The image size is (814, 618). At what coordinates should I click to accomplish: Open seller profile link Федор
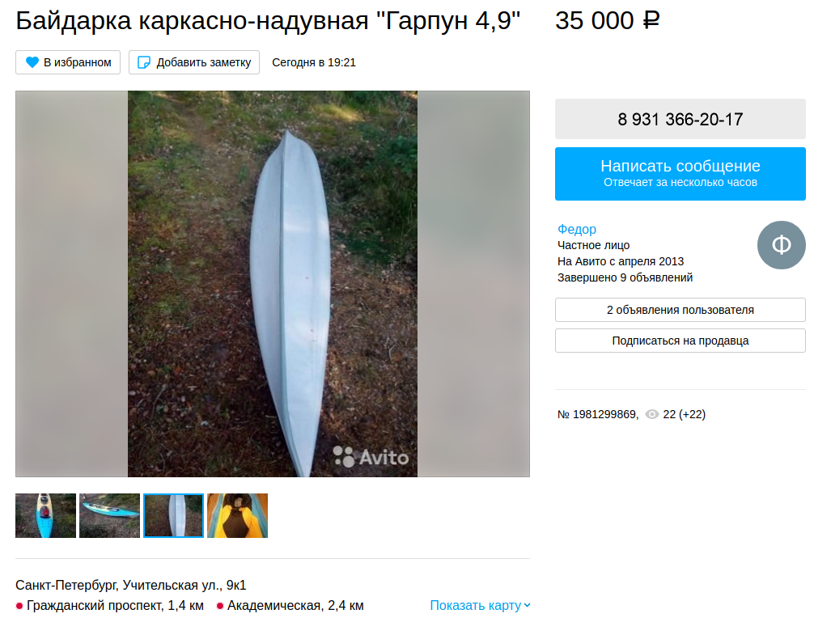tap(577, 229)
